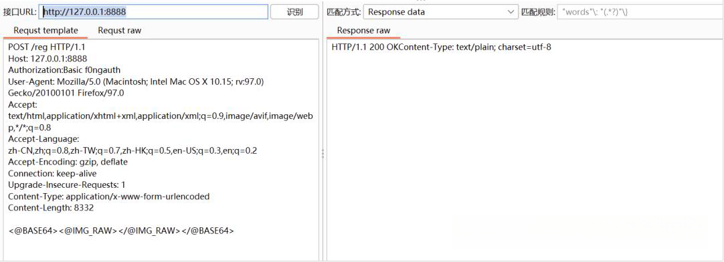Click the HTTP/1.1 200 OK response line
724x262 pixels.
click(442, 47)
